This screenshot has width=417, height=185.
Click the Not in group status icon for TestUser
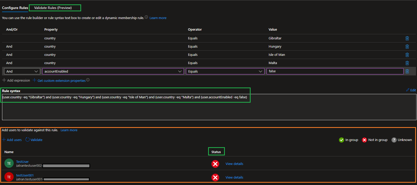pyautogui.click(x=215, y=164)
